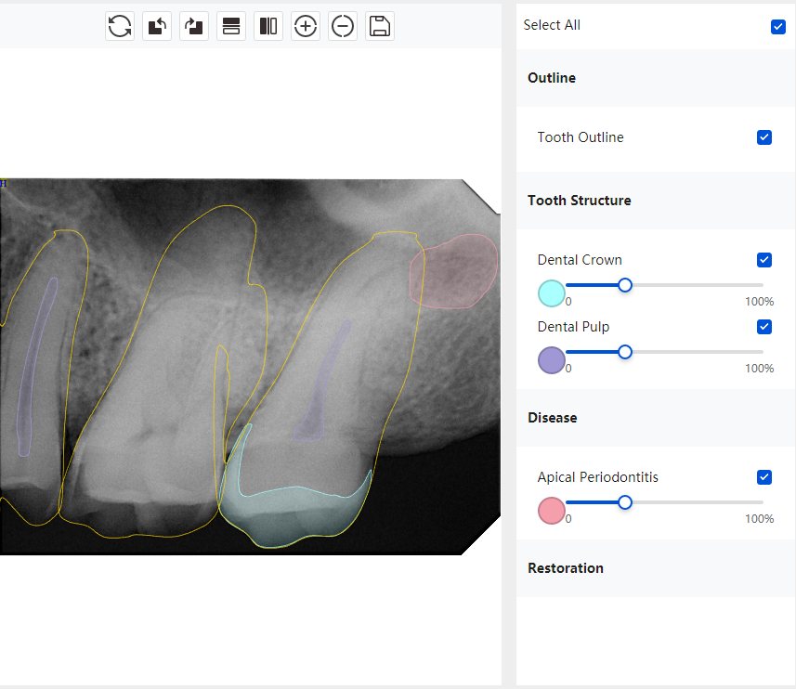
Task: Flip the image horizontally
Action: click(268, 26)
